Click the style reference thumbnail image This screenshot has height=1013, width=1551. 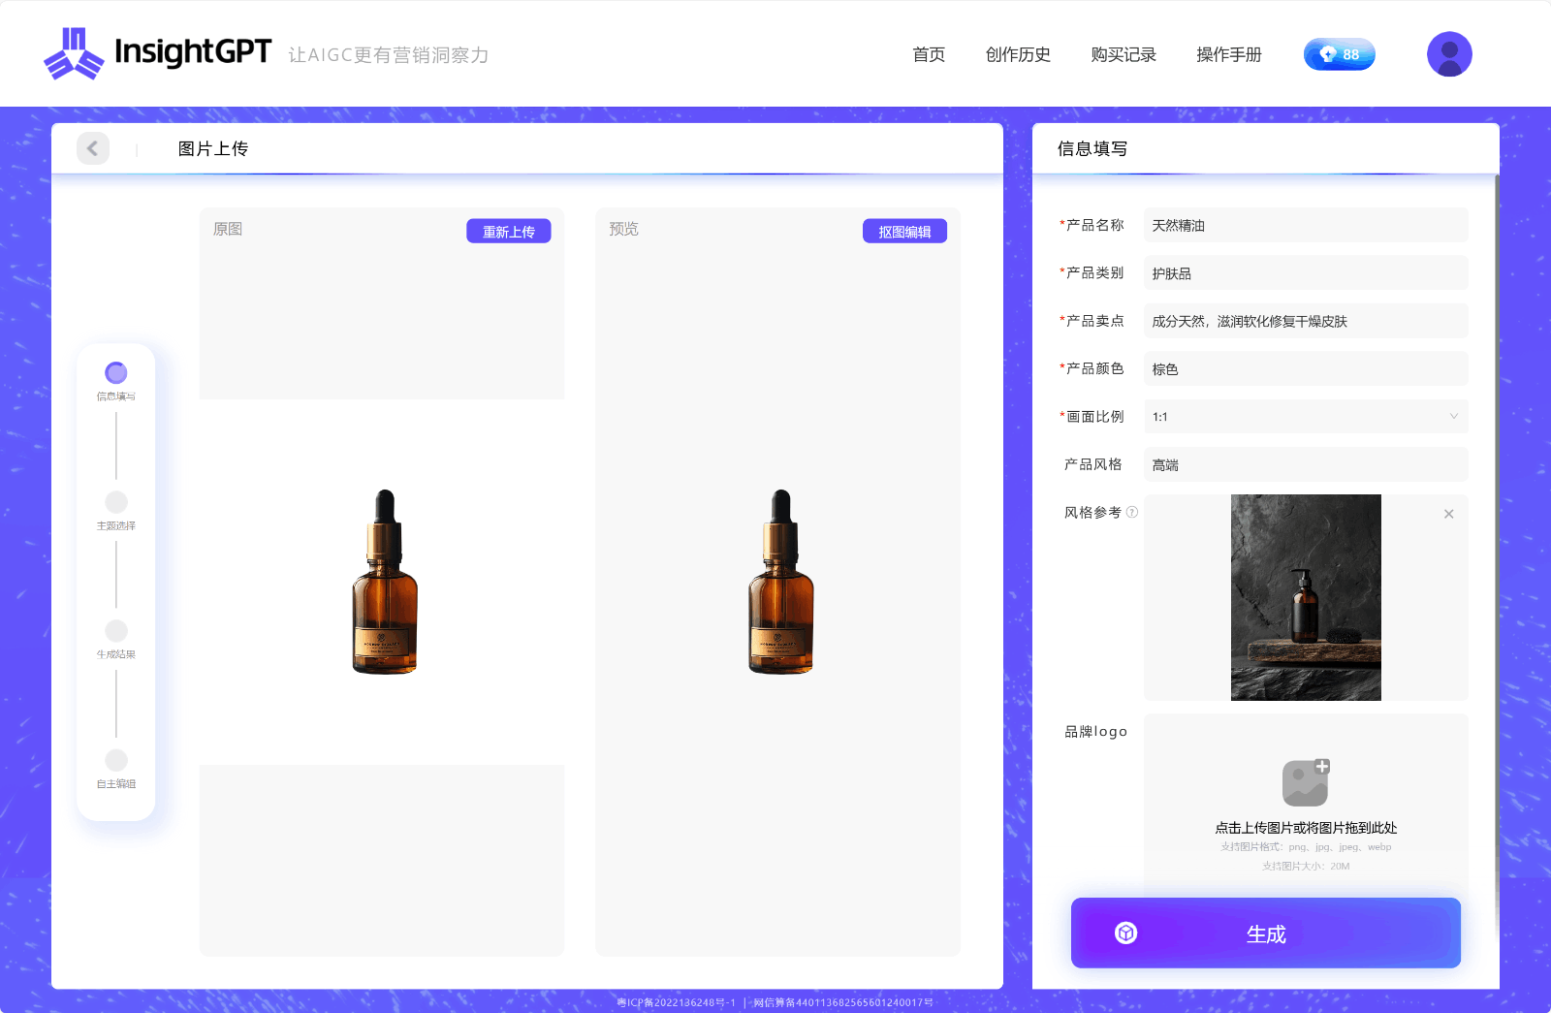pyautogui.click(x=1306, y=597)
